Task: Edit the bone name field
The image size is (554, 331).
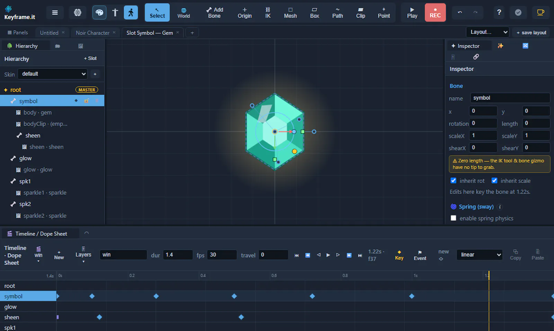Action: coord(510,98)
